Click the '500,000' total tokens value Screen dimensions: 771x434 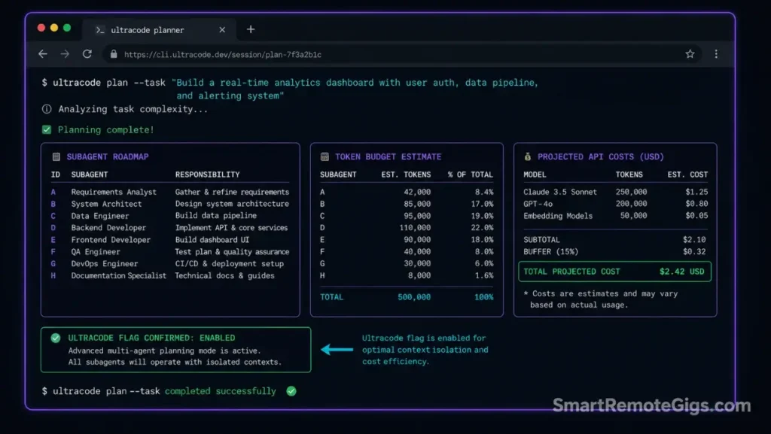pyautogui.click(x=414, y=297)
